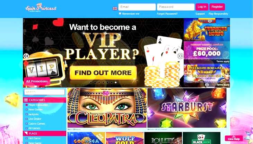
Task: Open the Forgot Password link
Action: (167, 14)
